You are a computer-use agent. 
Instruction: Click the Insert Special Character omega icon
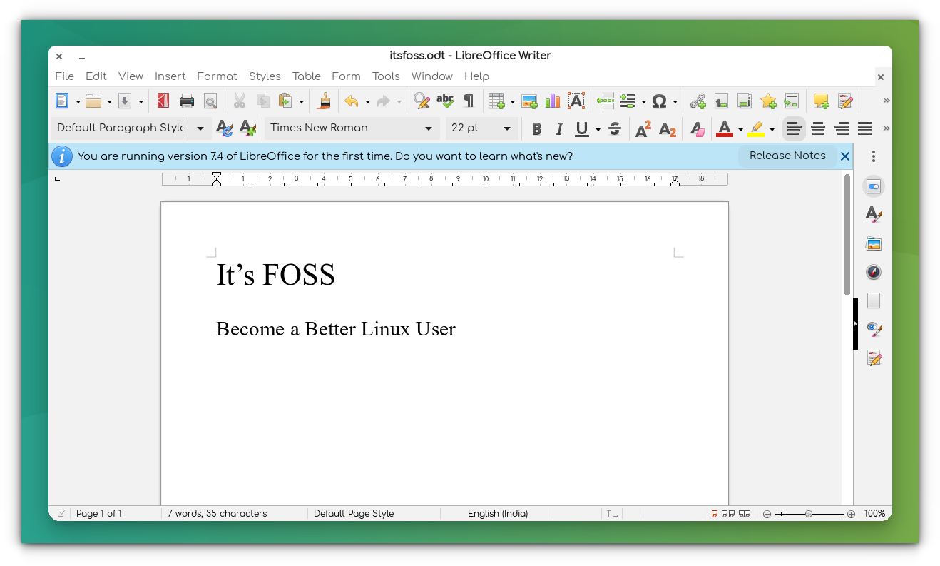[x=660, y=101]
